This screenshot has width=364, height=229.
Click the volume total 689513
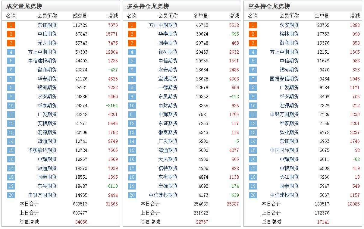pos(80,204)
